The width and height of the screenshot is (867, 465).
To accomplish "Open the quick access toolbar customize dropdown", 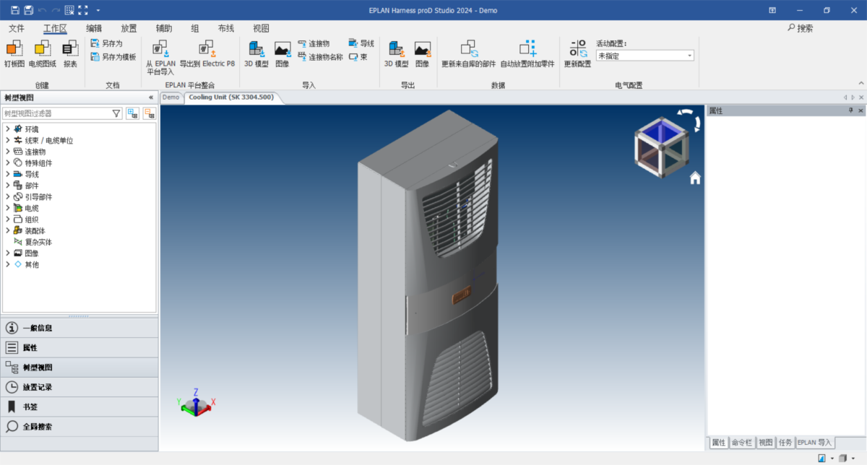I will (98, 10).
